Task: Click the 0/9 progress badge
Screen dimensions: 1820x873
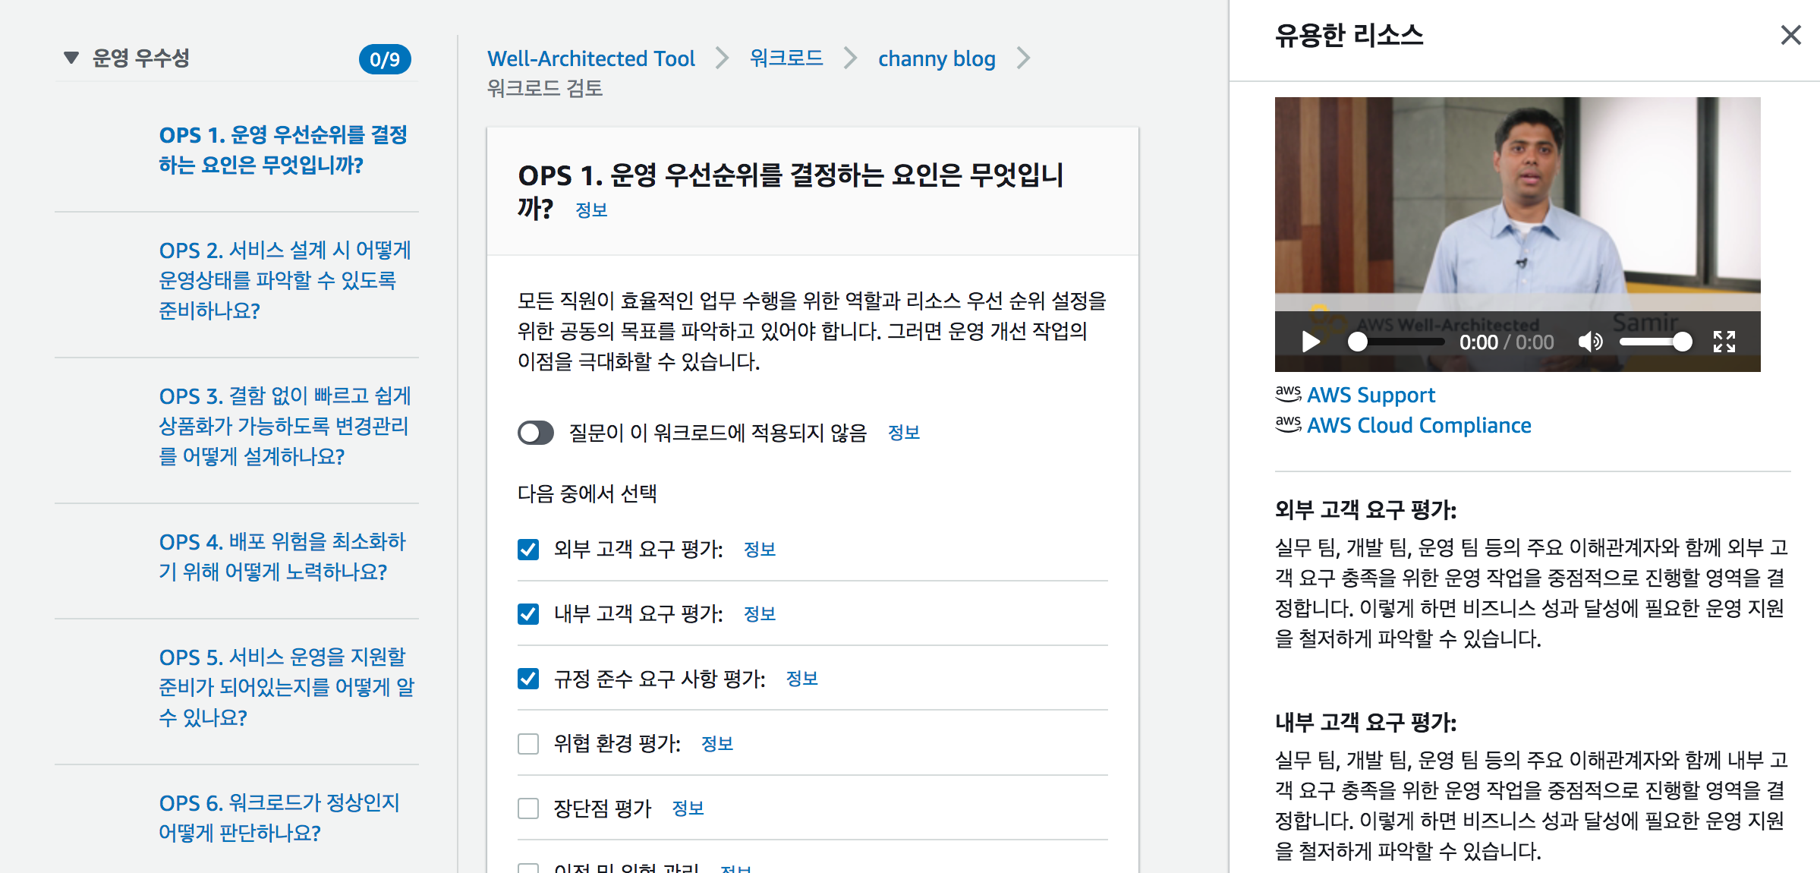Action: coord(385,59)
